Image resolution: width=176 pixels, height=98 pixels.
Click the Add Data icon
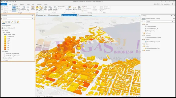pyautogui.click(x=37, y=8)
